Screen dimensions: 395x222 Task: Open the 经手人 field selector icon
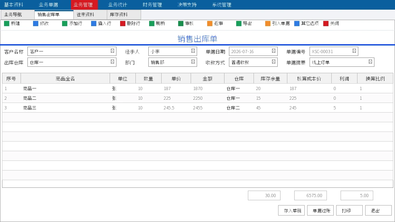coord(193,51)
